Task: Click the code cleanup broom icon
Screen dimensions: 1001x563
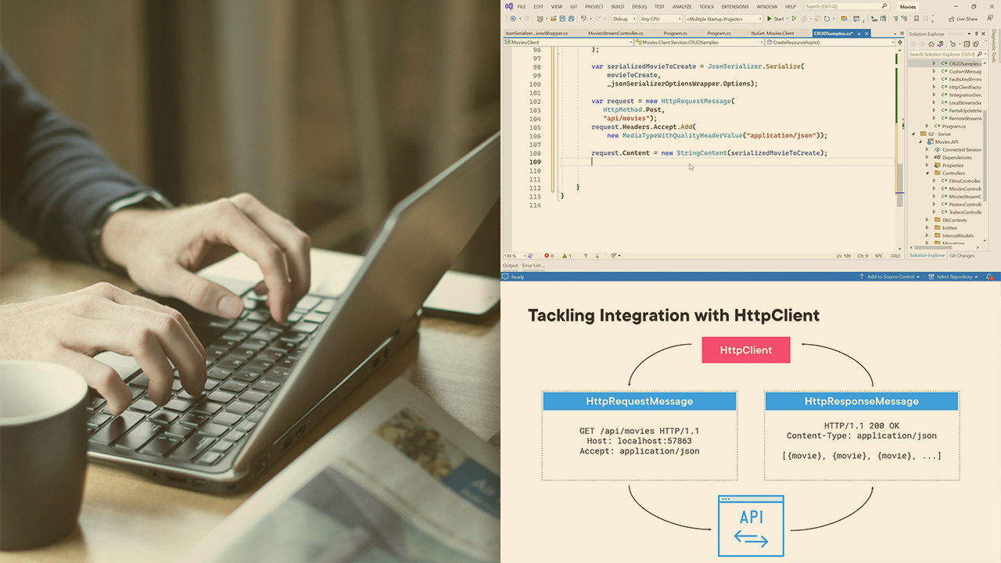Action: point(615,256)
